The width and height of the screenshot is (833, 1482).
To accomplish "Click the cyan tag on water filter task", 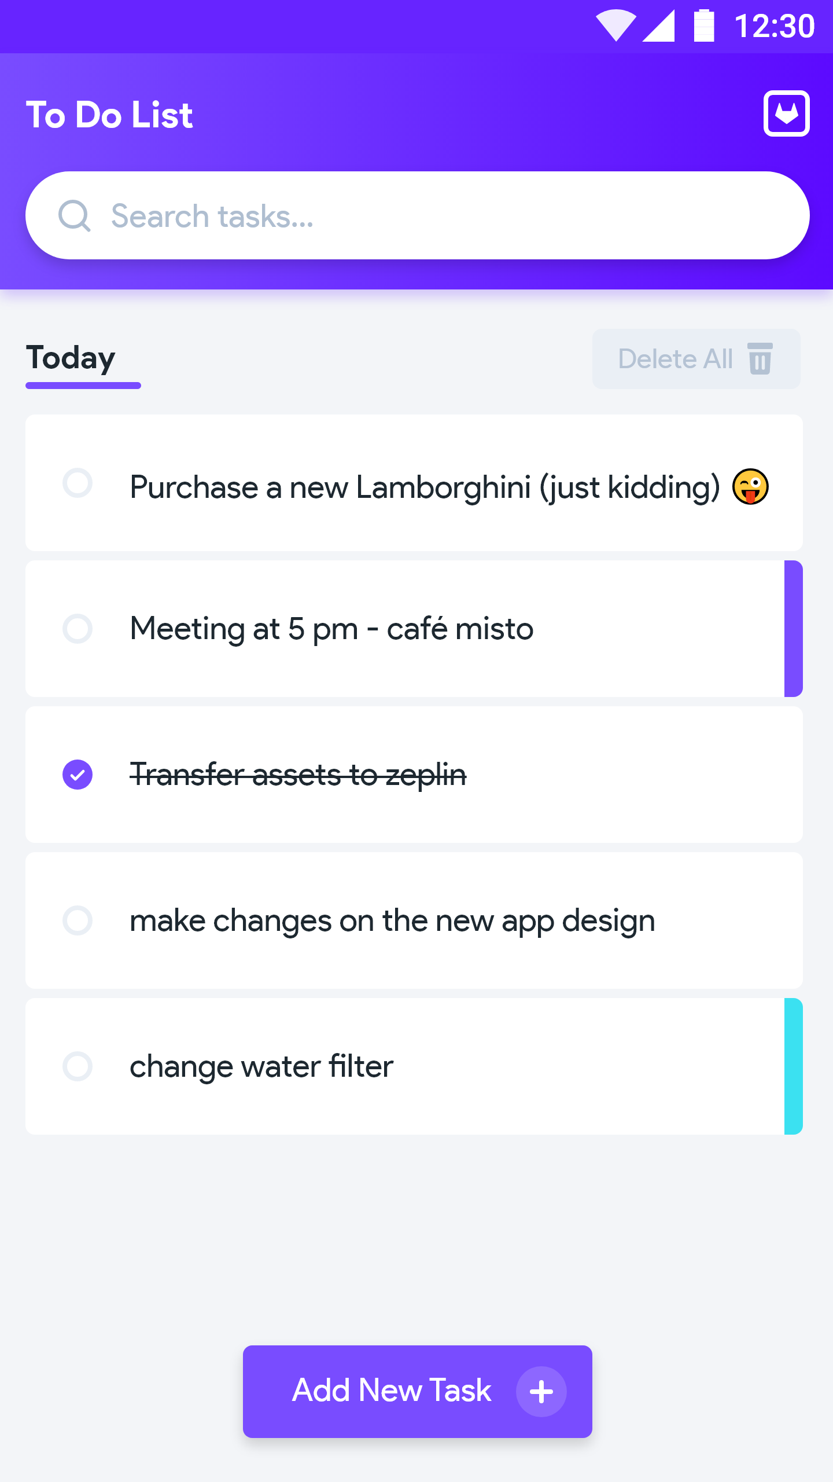I will pos(793,1066).
